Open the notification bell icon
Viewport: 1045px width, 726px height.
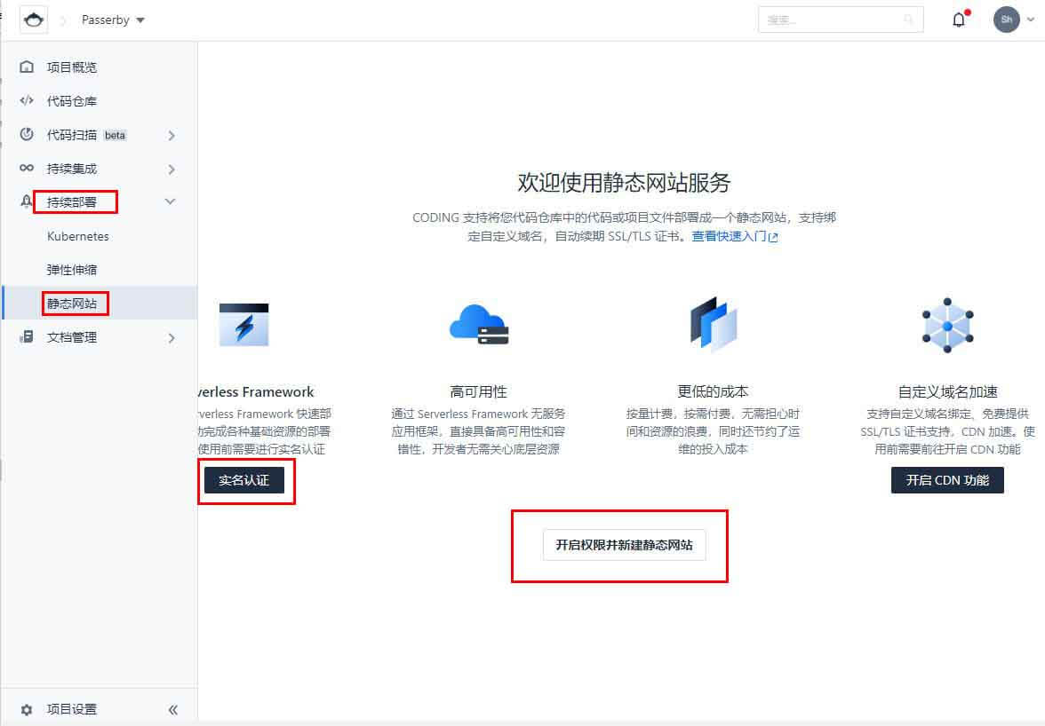click(959, 20)
